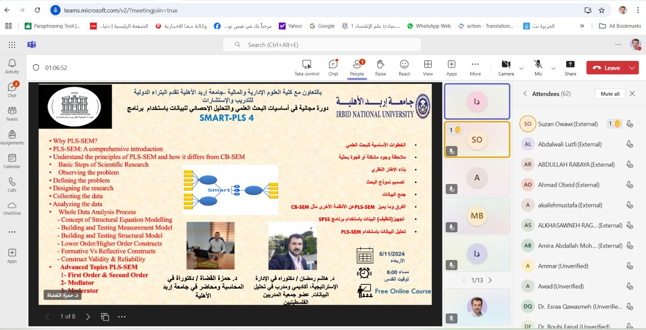The image size is (646, 330).
Task: Open the app launcher grid
Action: 12,45
